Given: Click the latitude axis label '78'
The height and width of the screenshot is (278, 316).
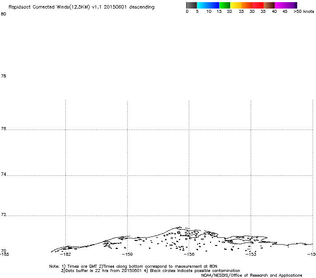Looking at the screenshot, I should pos(3,76).
